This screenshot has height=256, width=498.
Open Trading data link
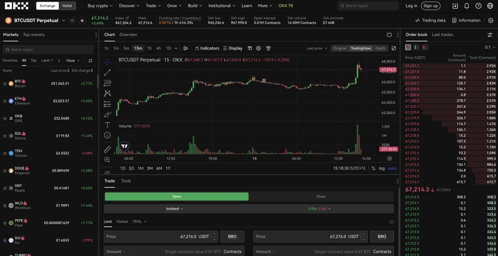pyautogui.click(x=430, y=20)
